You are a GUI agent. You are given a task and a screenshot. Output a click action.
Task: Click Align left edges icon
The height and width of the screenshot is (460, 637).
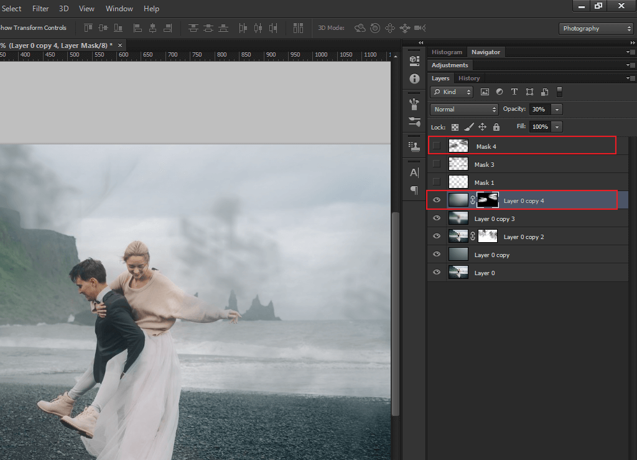click(137, 27)
